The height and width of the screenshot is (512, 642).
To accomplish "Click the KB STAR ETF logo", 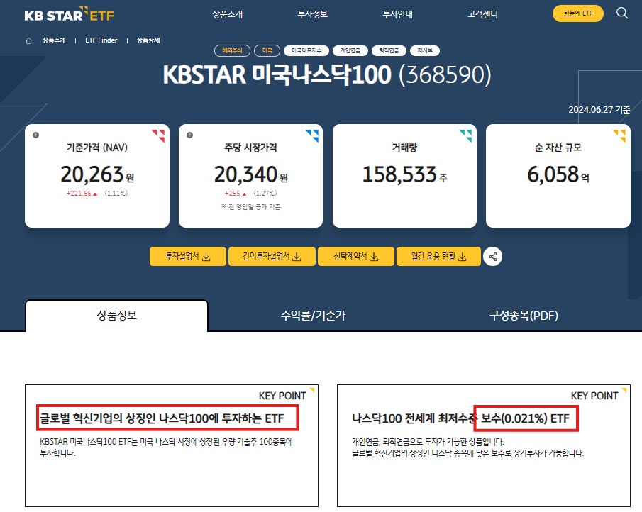I will click(70, 14).
